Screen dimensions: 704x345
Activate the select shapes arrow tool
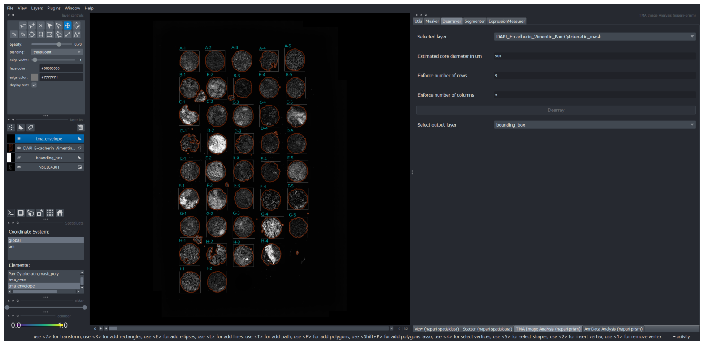coord(50,26)
